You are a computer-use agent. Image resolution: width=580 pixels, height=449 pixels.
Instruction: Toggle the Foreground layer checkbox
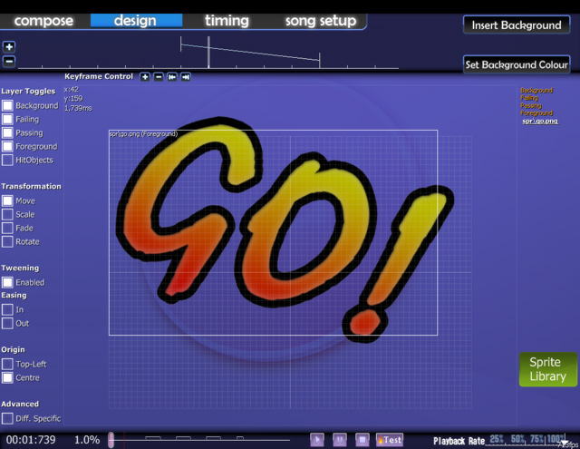pyautogui.click(x=7, y=146)
